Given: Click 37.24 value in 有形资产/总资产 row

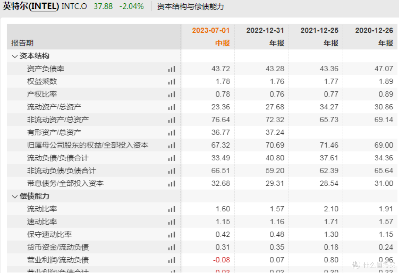Looking at the screenshot, I should tap(275, 132).
